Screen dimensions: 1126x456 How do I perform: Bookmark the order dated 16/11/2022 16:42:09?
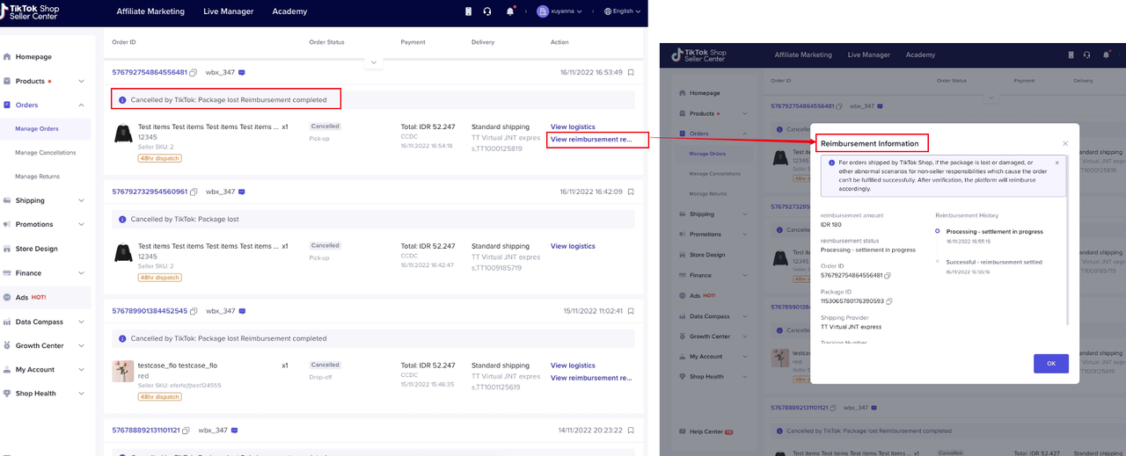pyautogui.click(x=631, y=192)
